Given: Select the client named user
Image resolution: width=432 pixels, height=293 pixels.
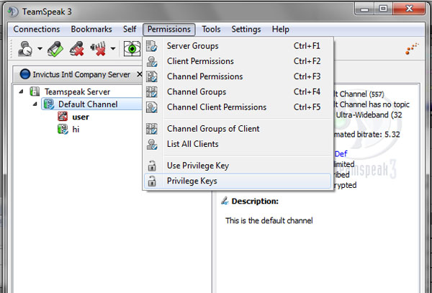Looking at the screenshot, I should pyautogui.click(x=81, y=117).
